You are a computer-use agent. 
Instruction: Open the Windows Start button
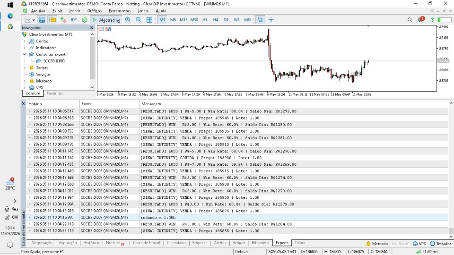click(x=10, y=5)
